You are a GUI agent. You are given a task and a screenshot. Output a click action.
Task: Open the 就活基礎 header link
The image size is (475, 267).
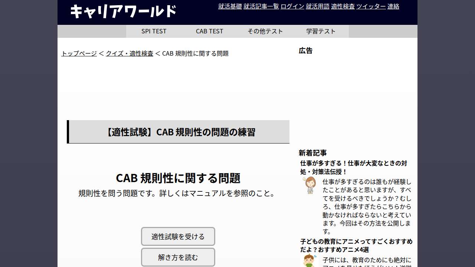(x=230, y=6)
